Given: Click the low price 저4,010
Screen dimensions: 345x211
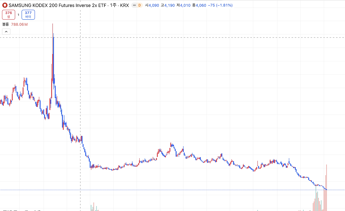Looking at the screenshot, I should point(184,5).
